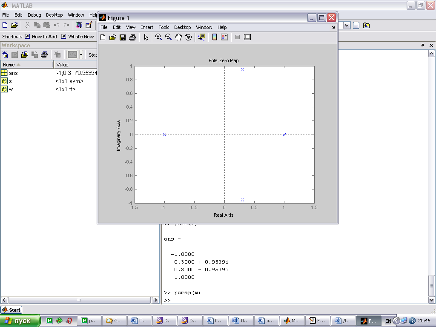
Task: Print figure using the printer icon
Action: [x=132, y=37]
